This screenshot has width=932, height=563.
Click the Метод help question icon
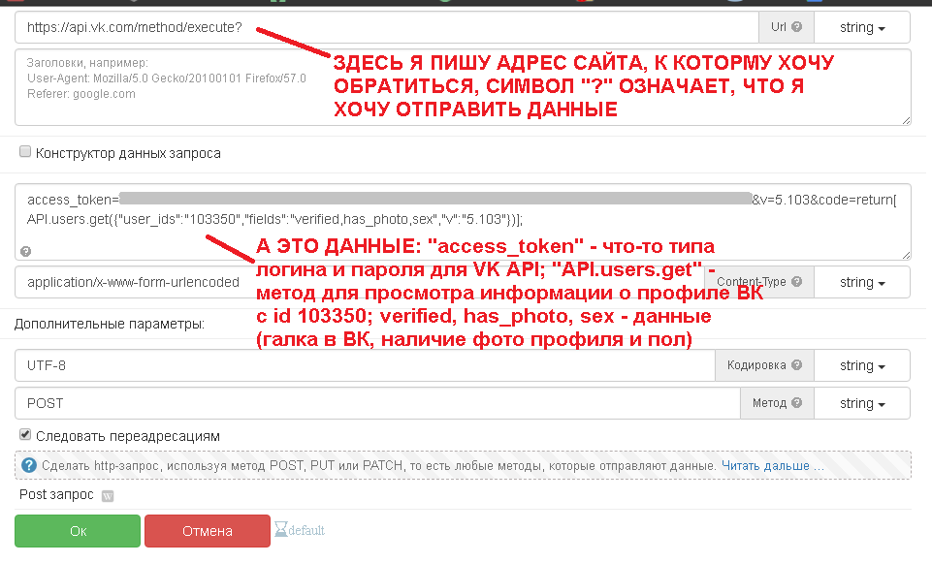(x=797, y=403)
